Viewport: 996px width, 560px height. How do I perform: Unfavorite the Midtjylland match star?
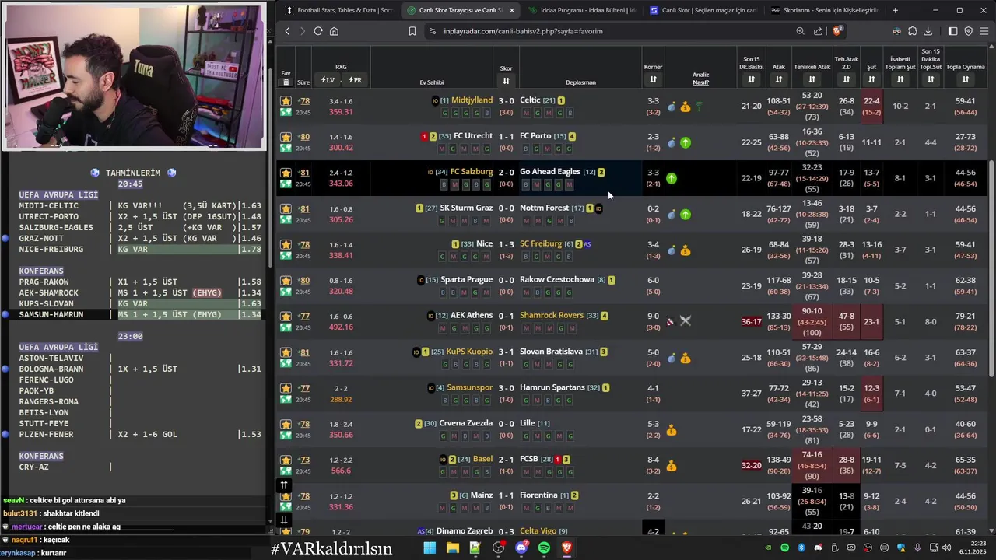[286, 101]
